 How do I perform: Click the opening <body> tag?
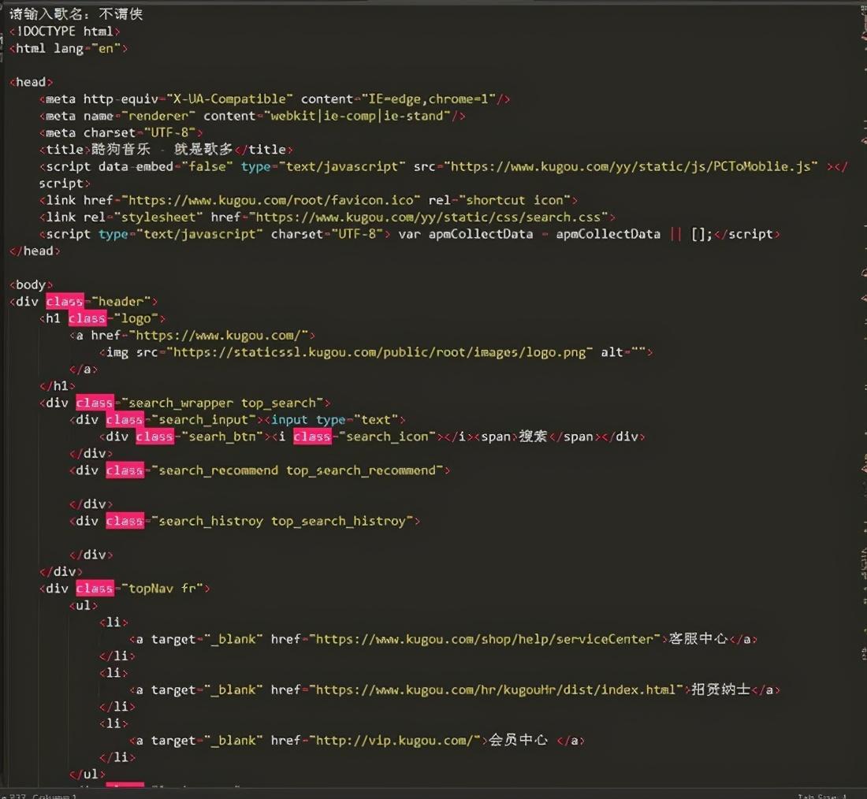click(x=31, y=284)
